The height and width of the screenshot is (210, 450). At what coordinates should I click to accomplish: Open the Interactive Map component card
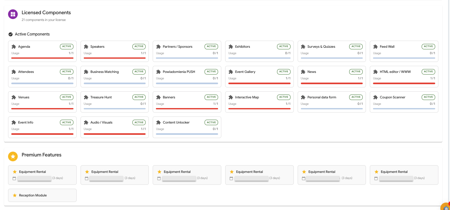[259, 102]
